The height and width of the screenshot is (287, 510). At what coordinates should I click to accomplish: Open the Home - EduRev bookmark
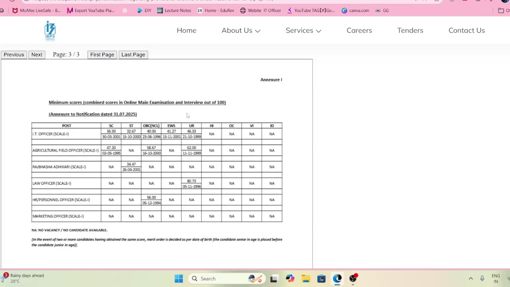pyautogui.click(x=216, y=10)
